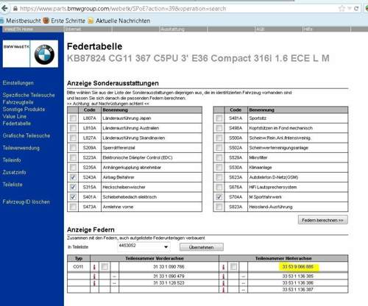Viewport: 368px width, 306px height.
Task: Click info icon for front spring 31 33 1 090 766
Action: click(x=94, y=267)
